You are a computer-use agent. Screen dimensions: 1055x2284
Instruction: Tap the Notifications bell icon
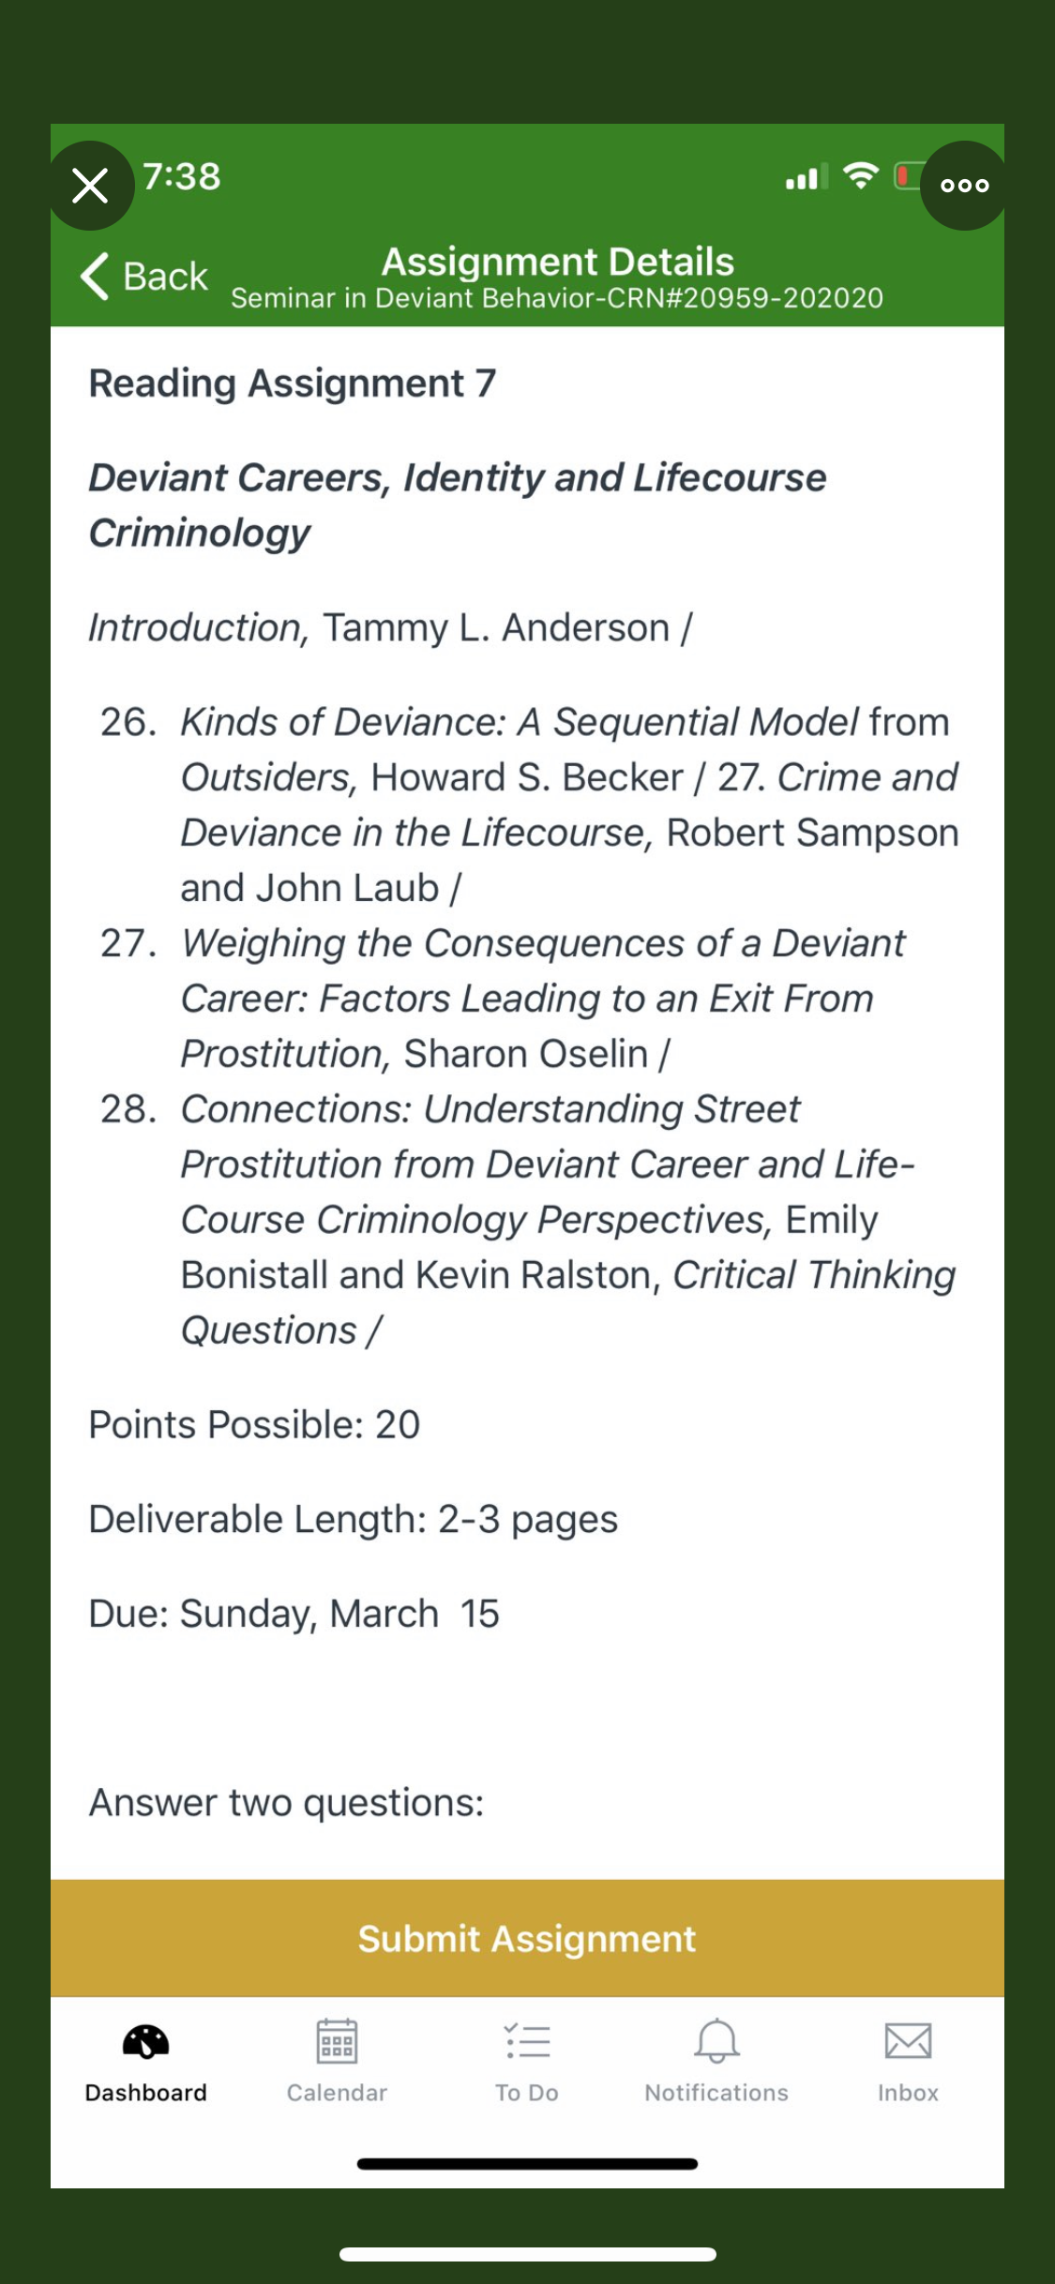tap(716, 2041)
